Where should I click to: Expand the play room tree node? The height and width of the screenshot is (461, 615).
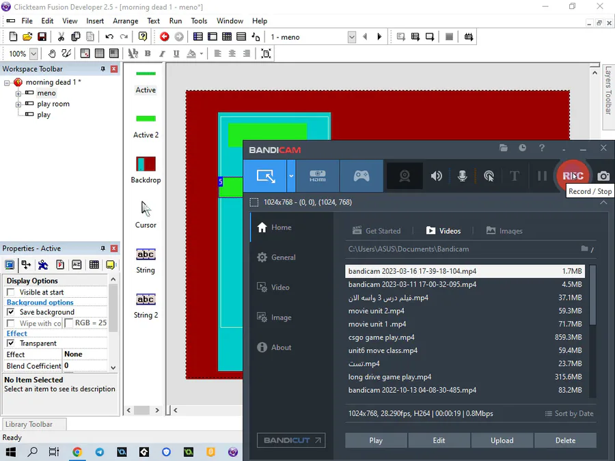[18, 104]
